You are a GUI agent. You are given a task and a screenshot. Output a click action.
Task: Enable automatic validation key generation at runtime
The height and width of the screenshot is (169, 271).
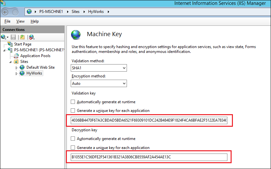click(x=73, y=102)
